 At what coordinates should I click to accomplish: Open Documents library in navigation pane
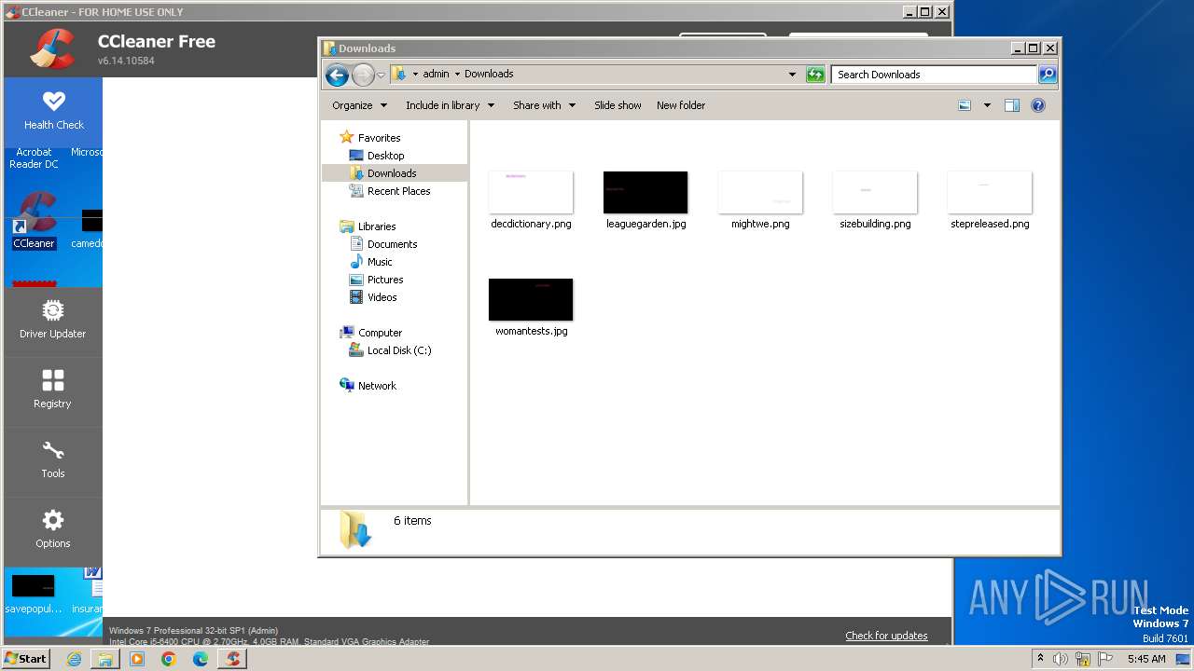tap(392, 244)
